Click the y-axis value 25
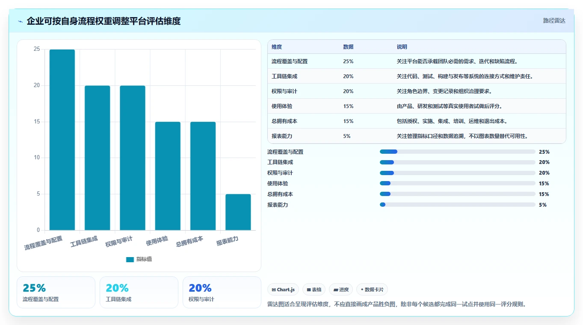Image resolution: width=583 pixels, height=325 pixels. [37, 49]
